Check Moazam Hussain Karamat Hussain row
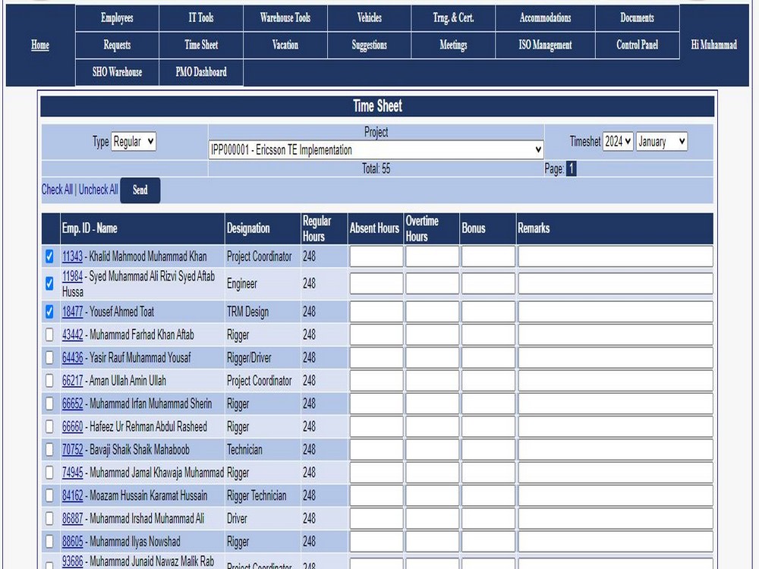This screenshot has width=759, height=569. (49, 495)
